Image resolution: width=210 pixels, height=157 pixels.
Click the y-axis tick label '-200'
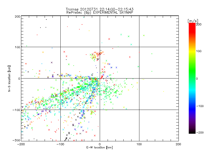[x=16, y=140]
